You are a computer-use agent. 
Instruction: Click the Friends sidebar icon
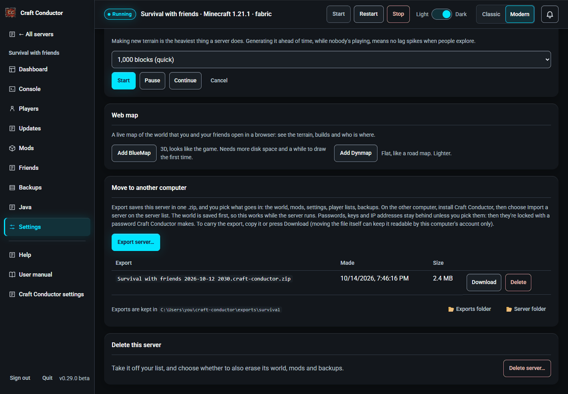[x=12, y=168]
